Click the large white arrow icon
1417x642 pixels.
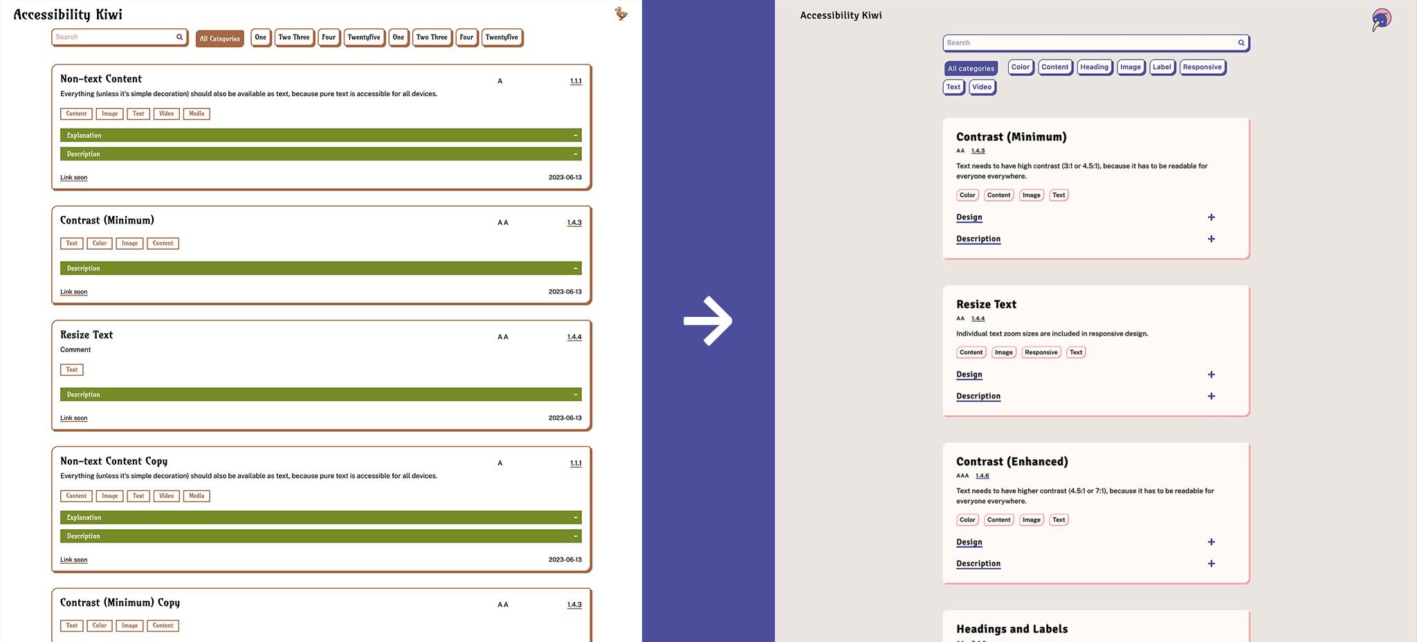[x=708, y=321]
